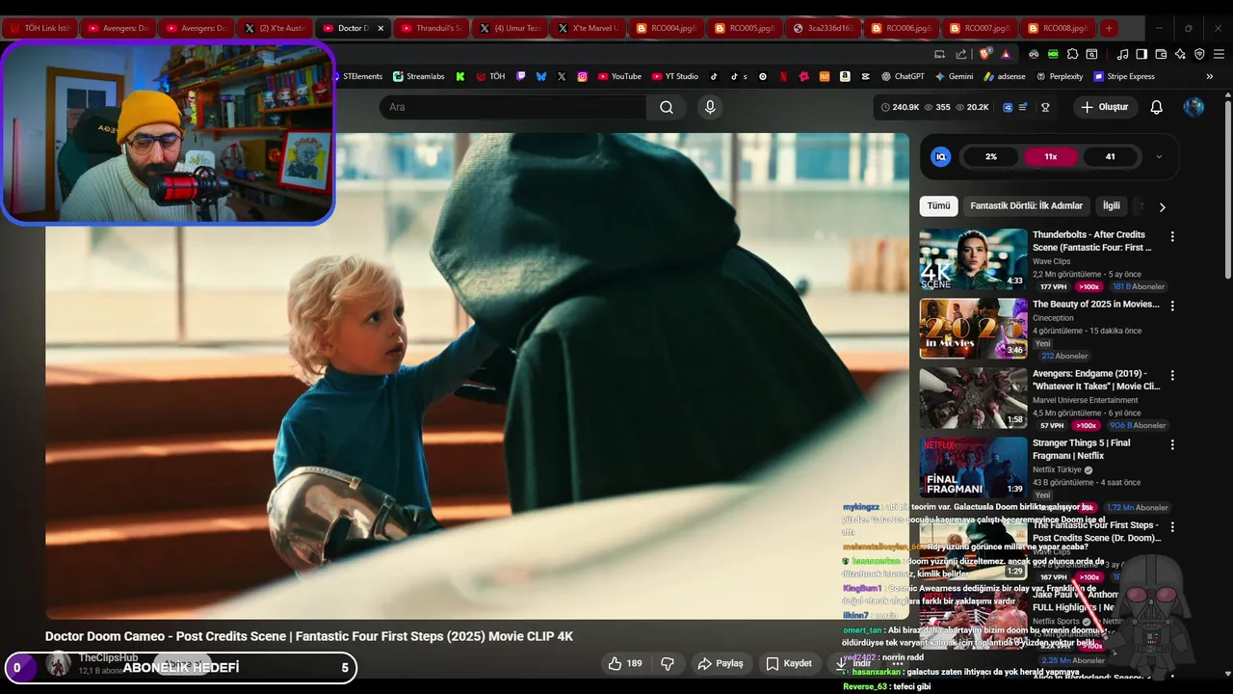Click the Paylaş share button

click(721, 663)
